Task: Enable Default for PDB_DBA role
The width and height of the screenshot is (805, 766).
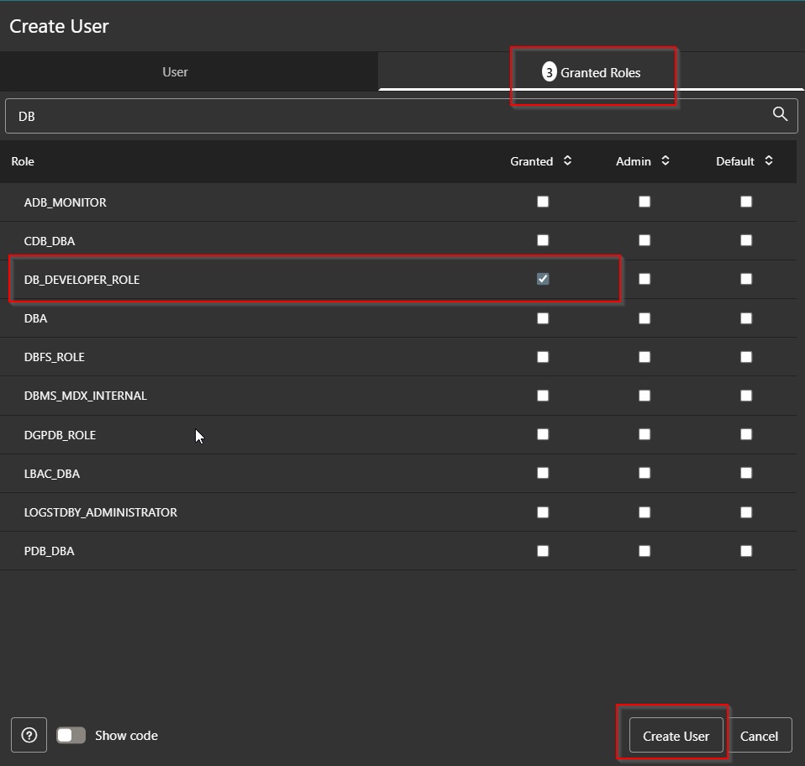Action: (745, 550)
